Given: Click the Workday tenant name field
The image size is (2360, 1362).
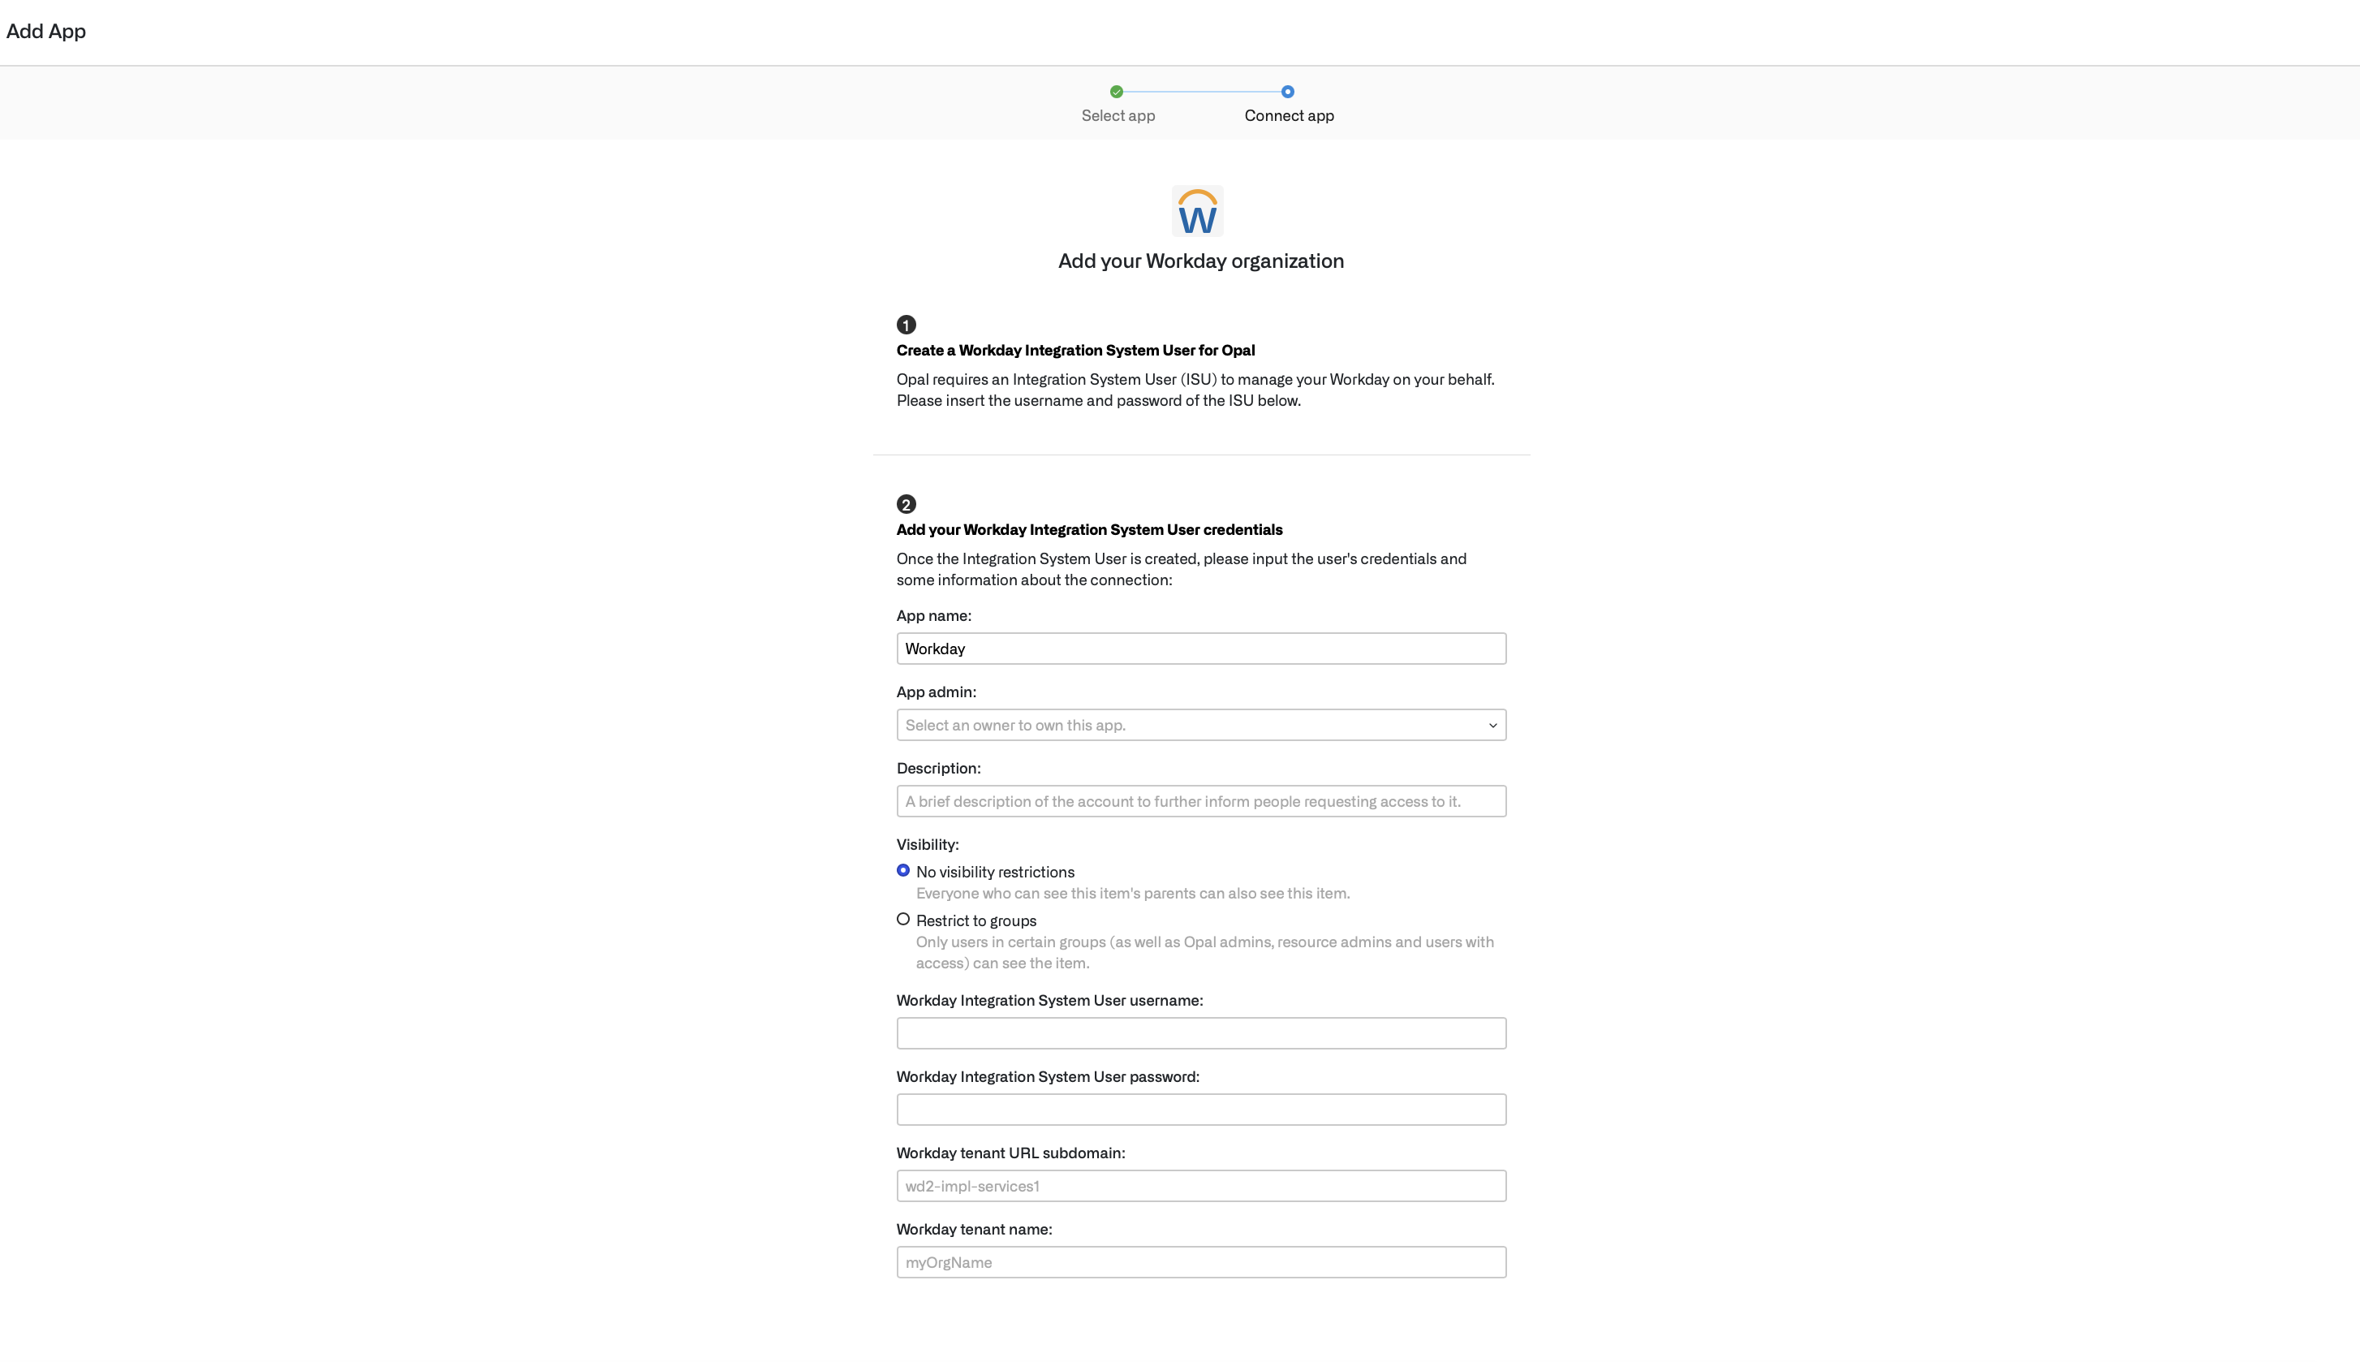Looking at the screenshot, I should (x=1200, y=1263).
